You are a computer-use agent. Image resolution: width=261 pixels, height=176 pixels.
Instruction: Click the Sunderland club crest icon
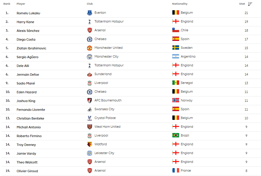tap(90, 74)
